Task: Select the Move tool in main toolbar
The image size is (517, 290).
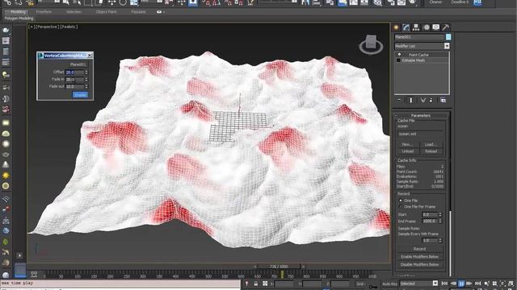Action: coord(111,2)
